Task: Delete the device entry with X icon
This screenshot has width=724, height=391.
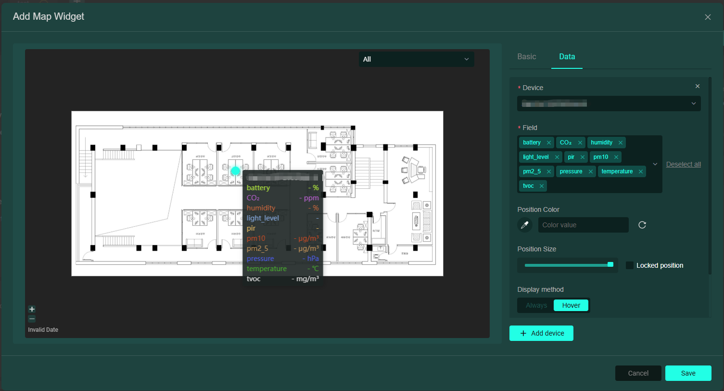Action: (x=698, y=86)
